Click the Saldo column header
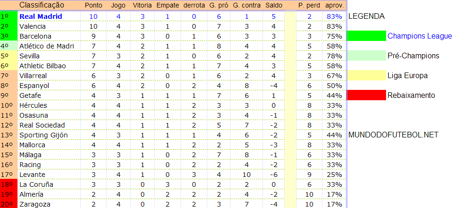This screenshot has height=208, width=453. coord(273,6)
